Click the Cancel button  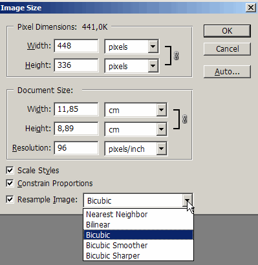(227, 49)
